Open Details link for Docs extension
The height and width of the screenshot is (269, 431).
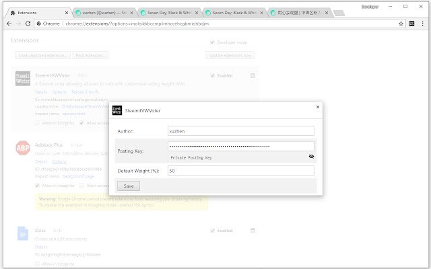point(40,247)
